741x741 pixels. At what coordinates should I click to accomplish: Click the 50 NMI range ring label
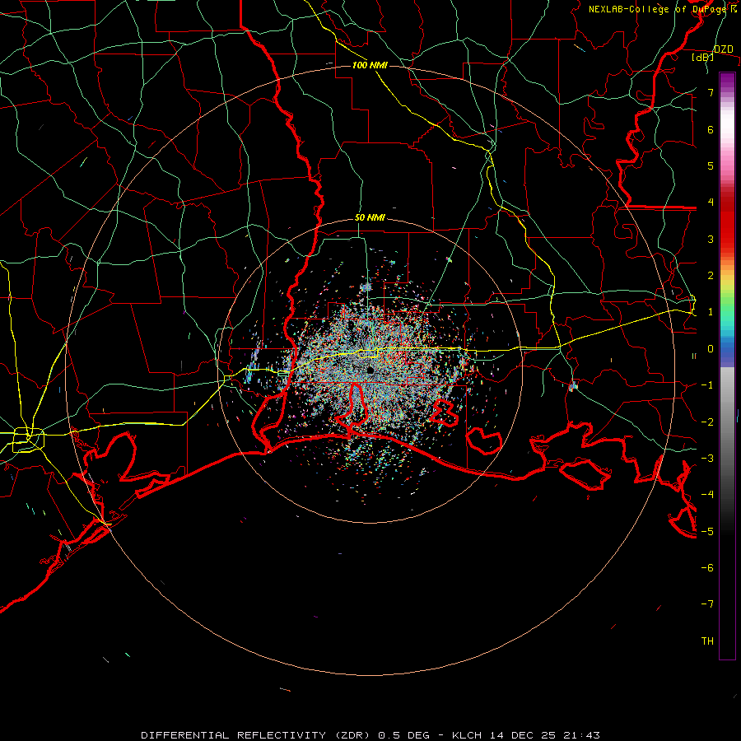tap(370, 218)
